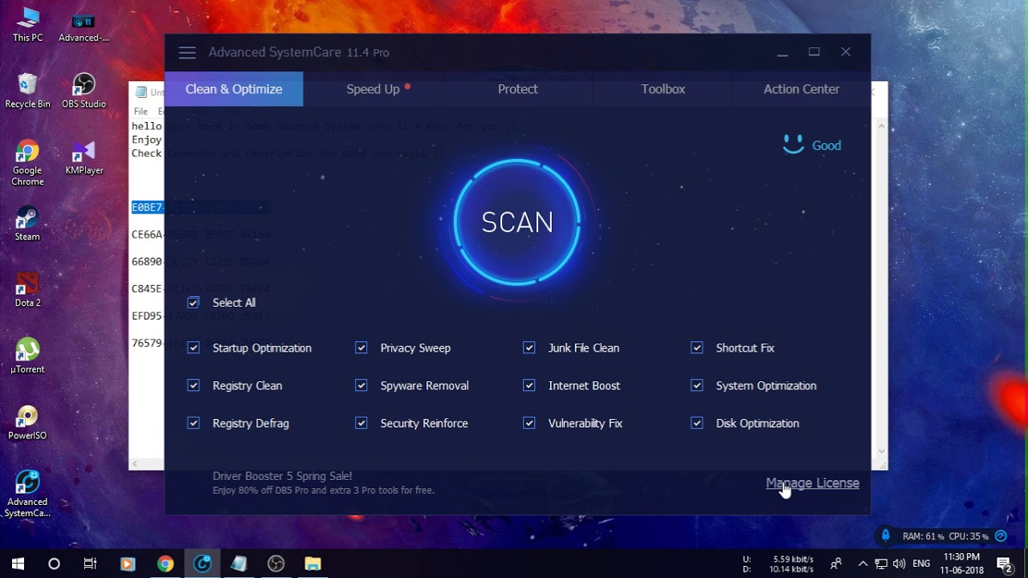
Task: Open the Windows Start menu
Action: coord(18,564)
